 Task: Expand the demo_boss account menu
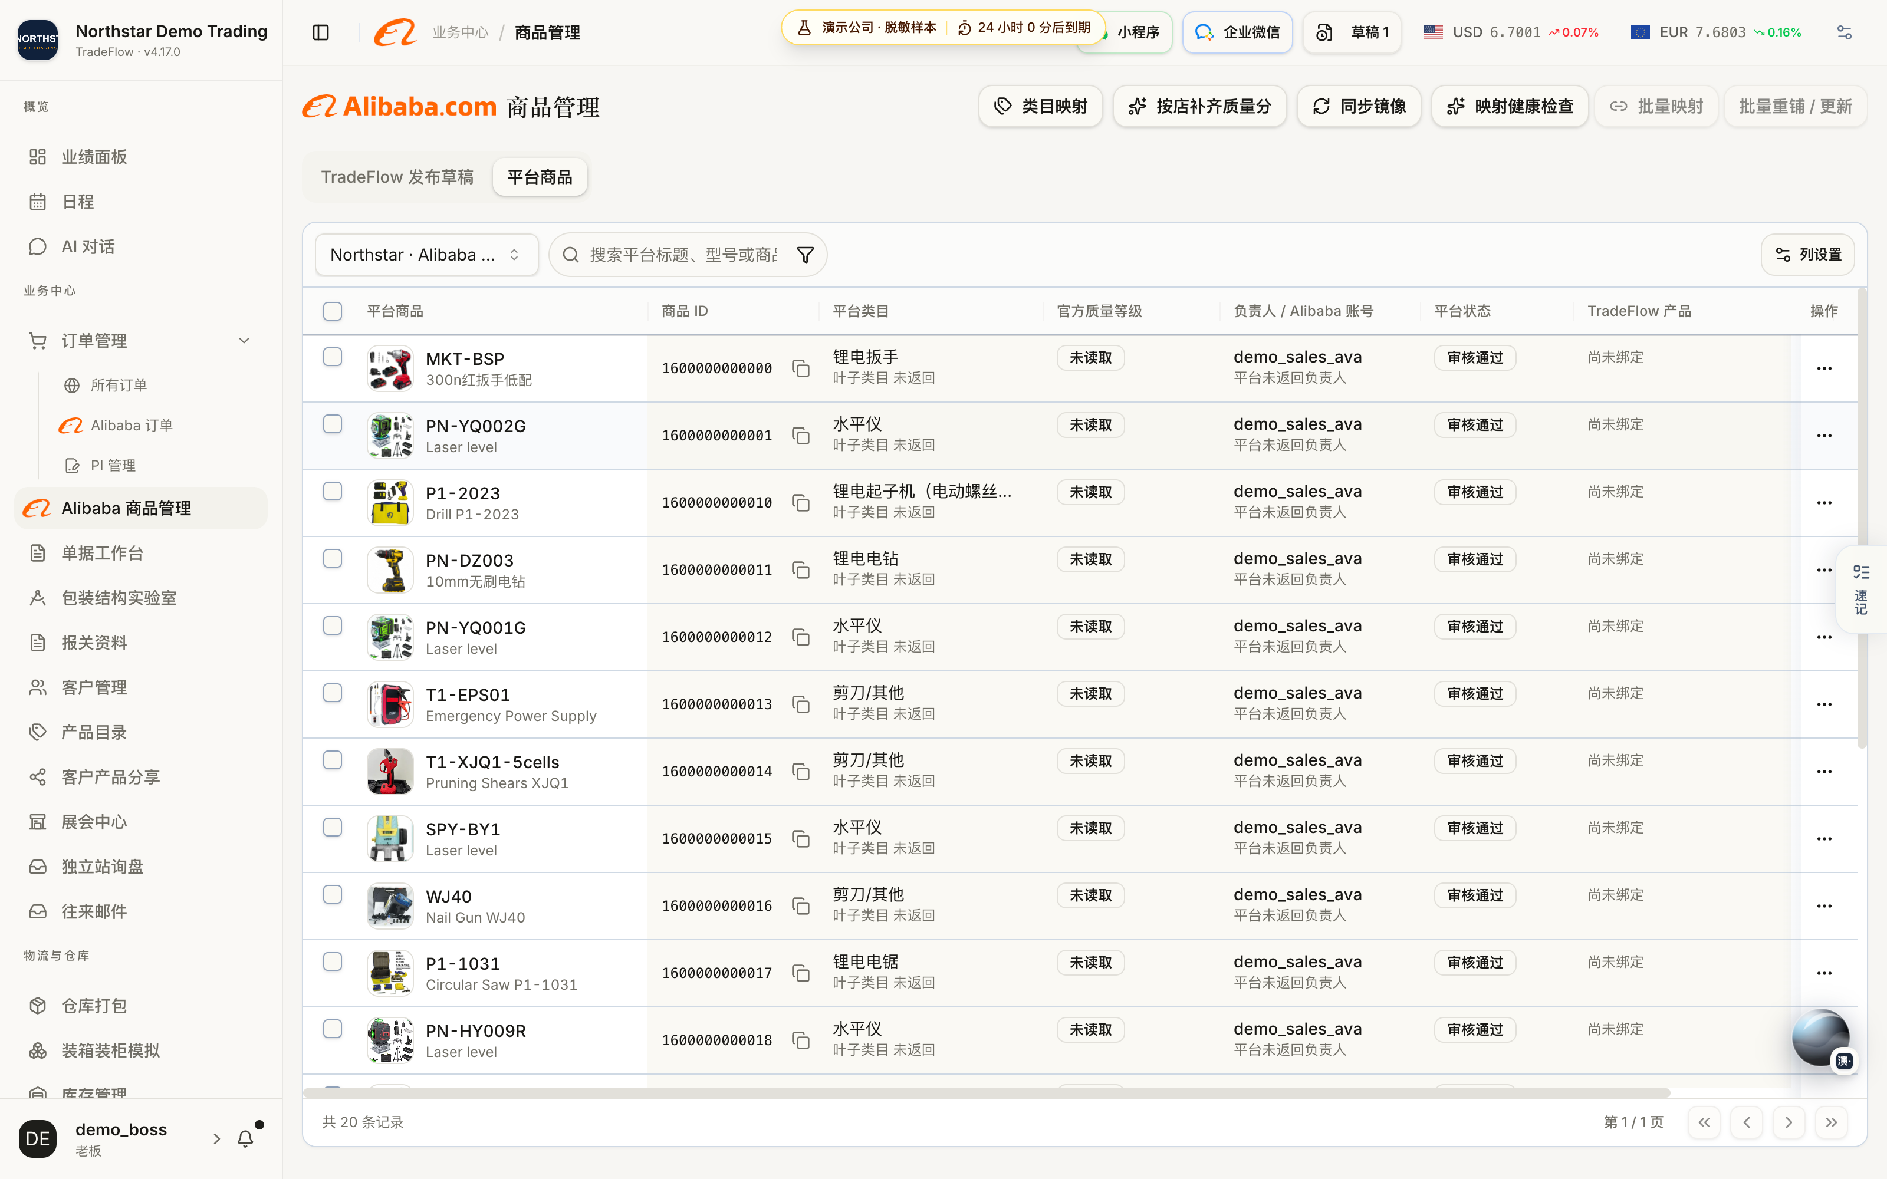[216, 1138]
